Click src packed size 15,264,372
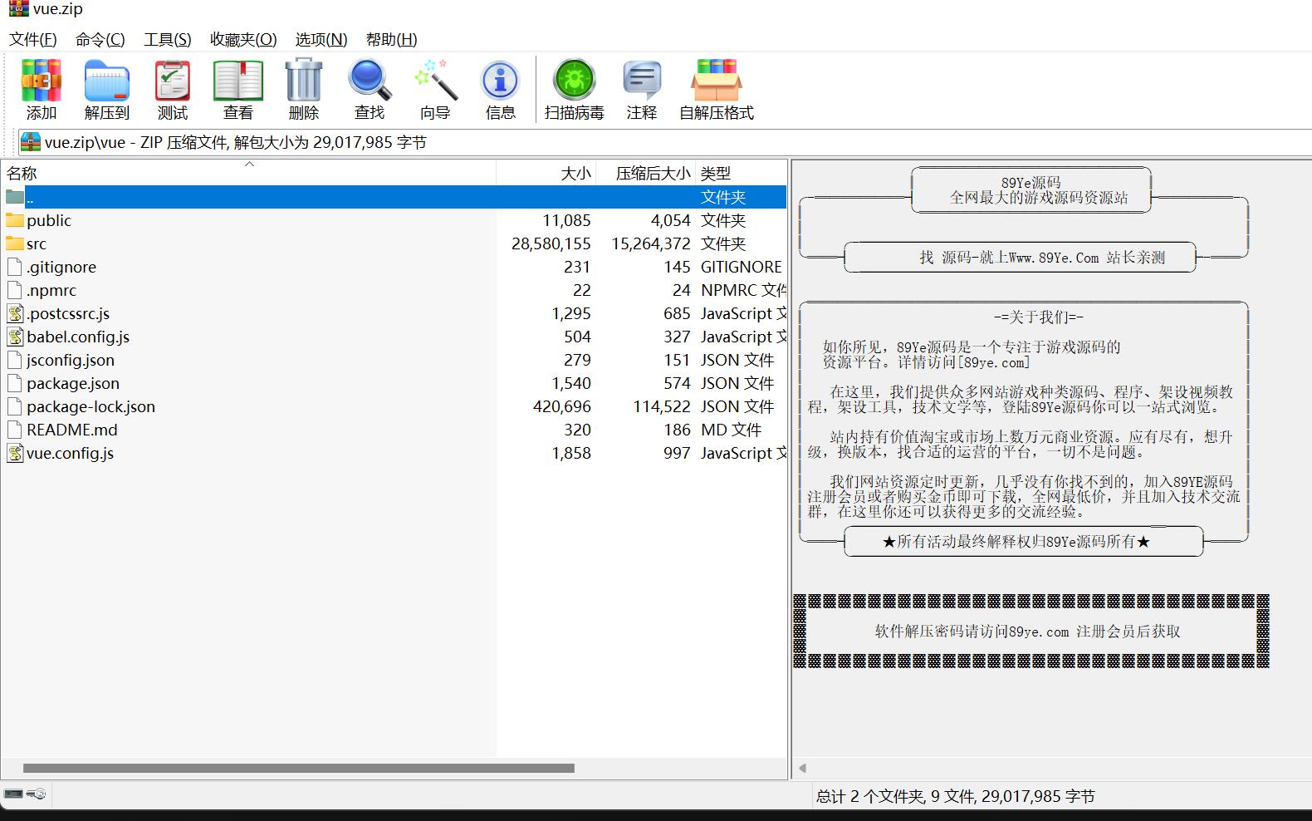Screen dimensions: 1312x821 [651, 243]
